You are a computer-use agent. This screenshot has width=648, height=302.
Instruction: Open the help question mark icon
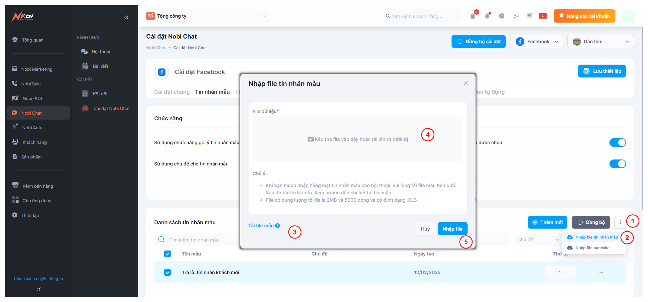[502, 16]
